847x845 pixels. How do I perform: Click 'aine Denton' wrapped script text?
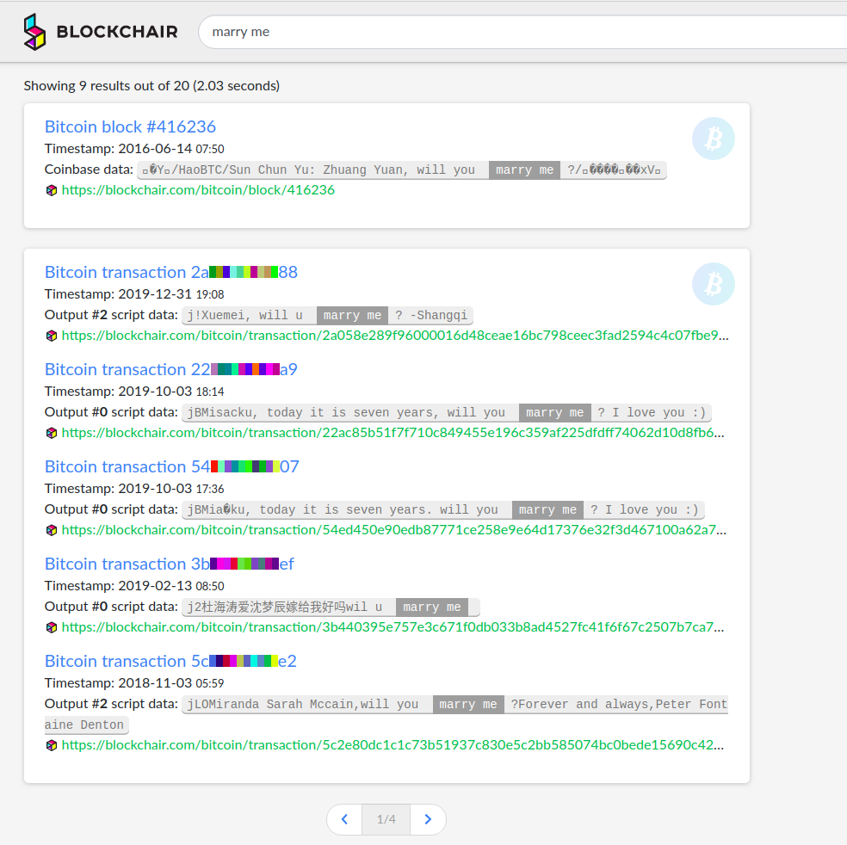coord(84,725)
